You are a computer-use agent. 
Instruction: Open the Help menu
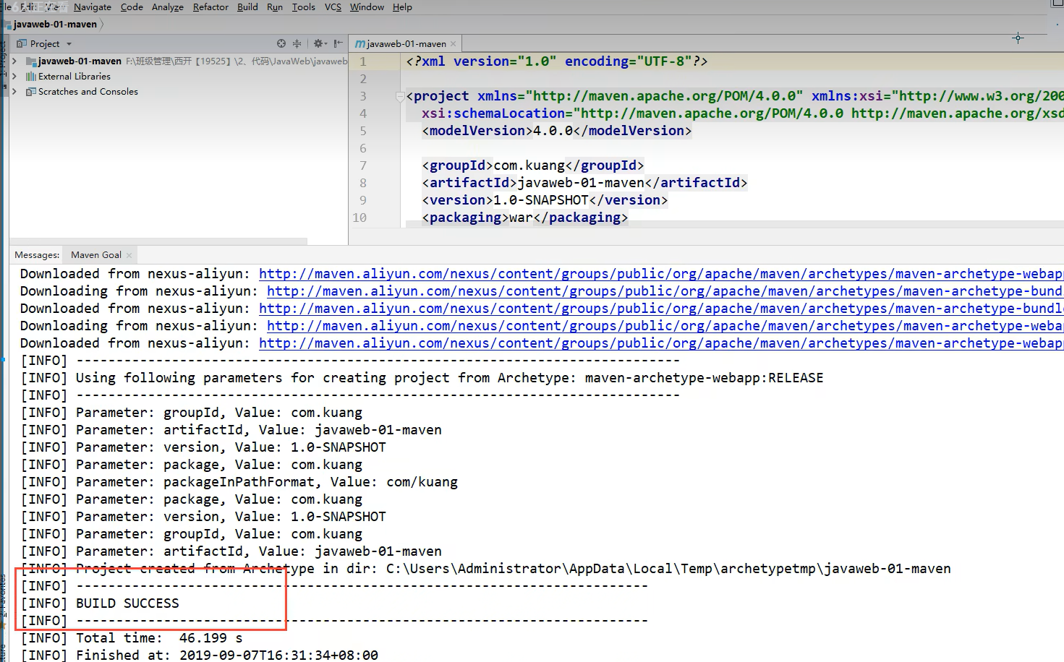click(x=402, y=7)
